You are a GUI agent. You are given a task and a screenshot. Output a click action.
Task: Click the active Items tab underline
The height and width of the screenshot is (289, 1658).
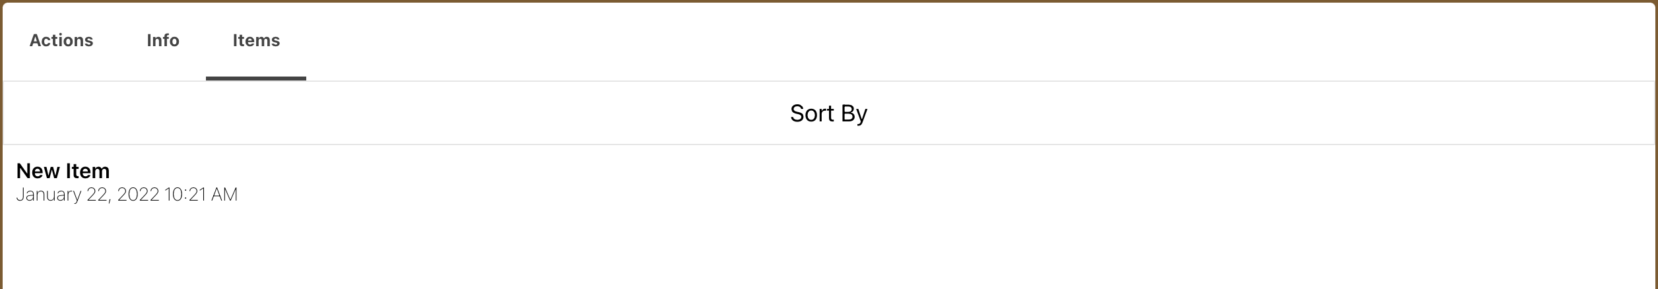tap(256, 79)
